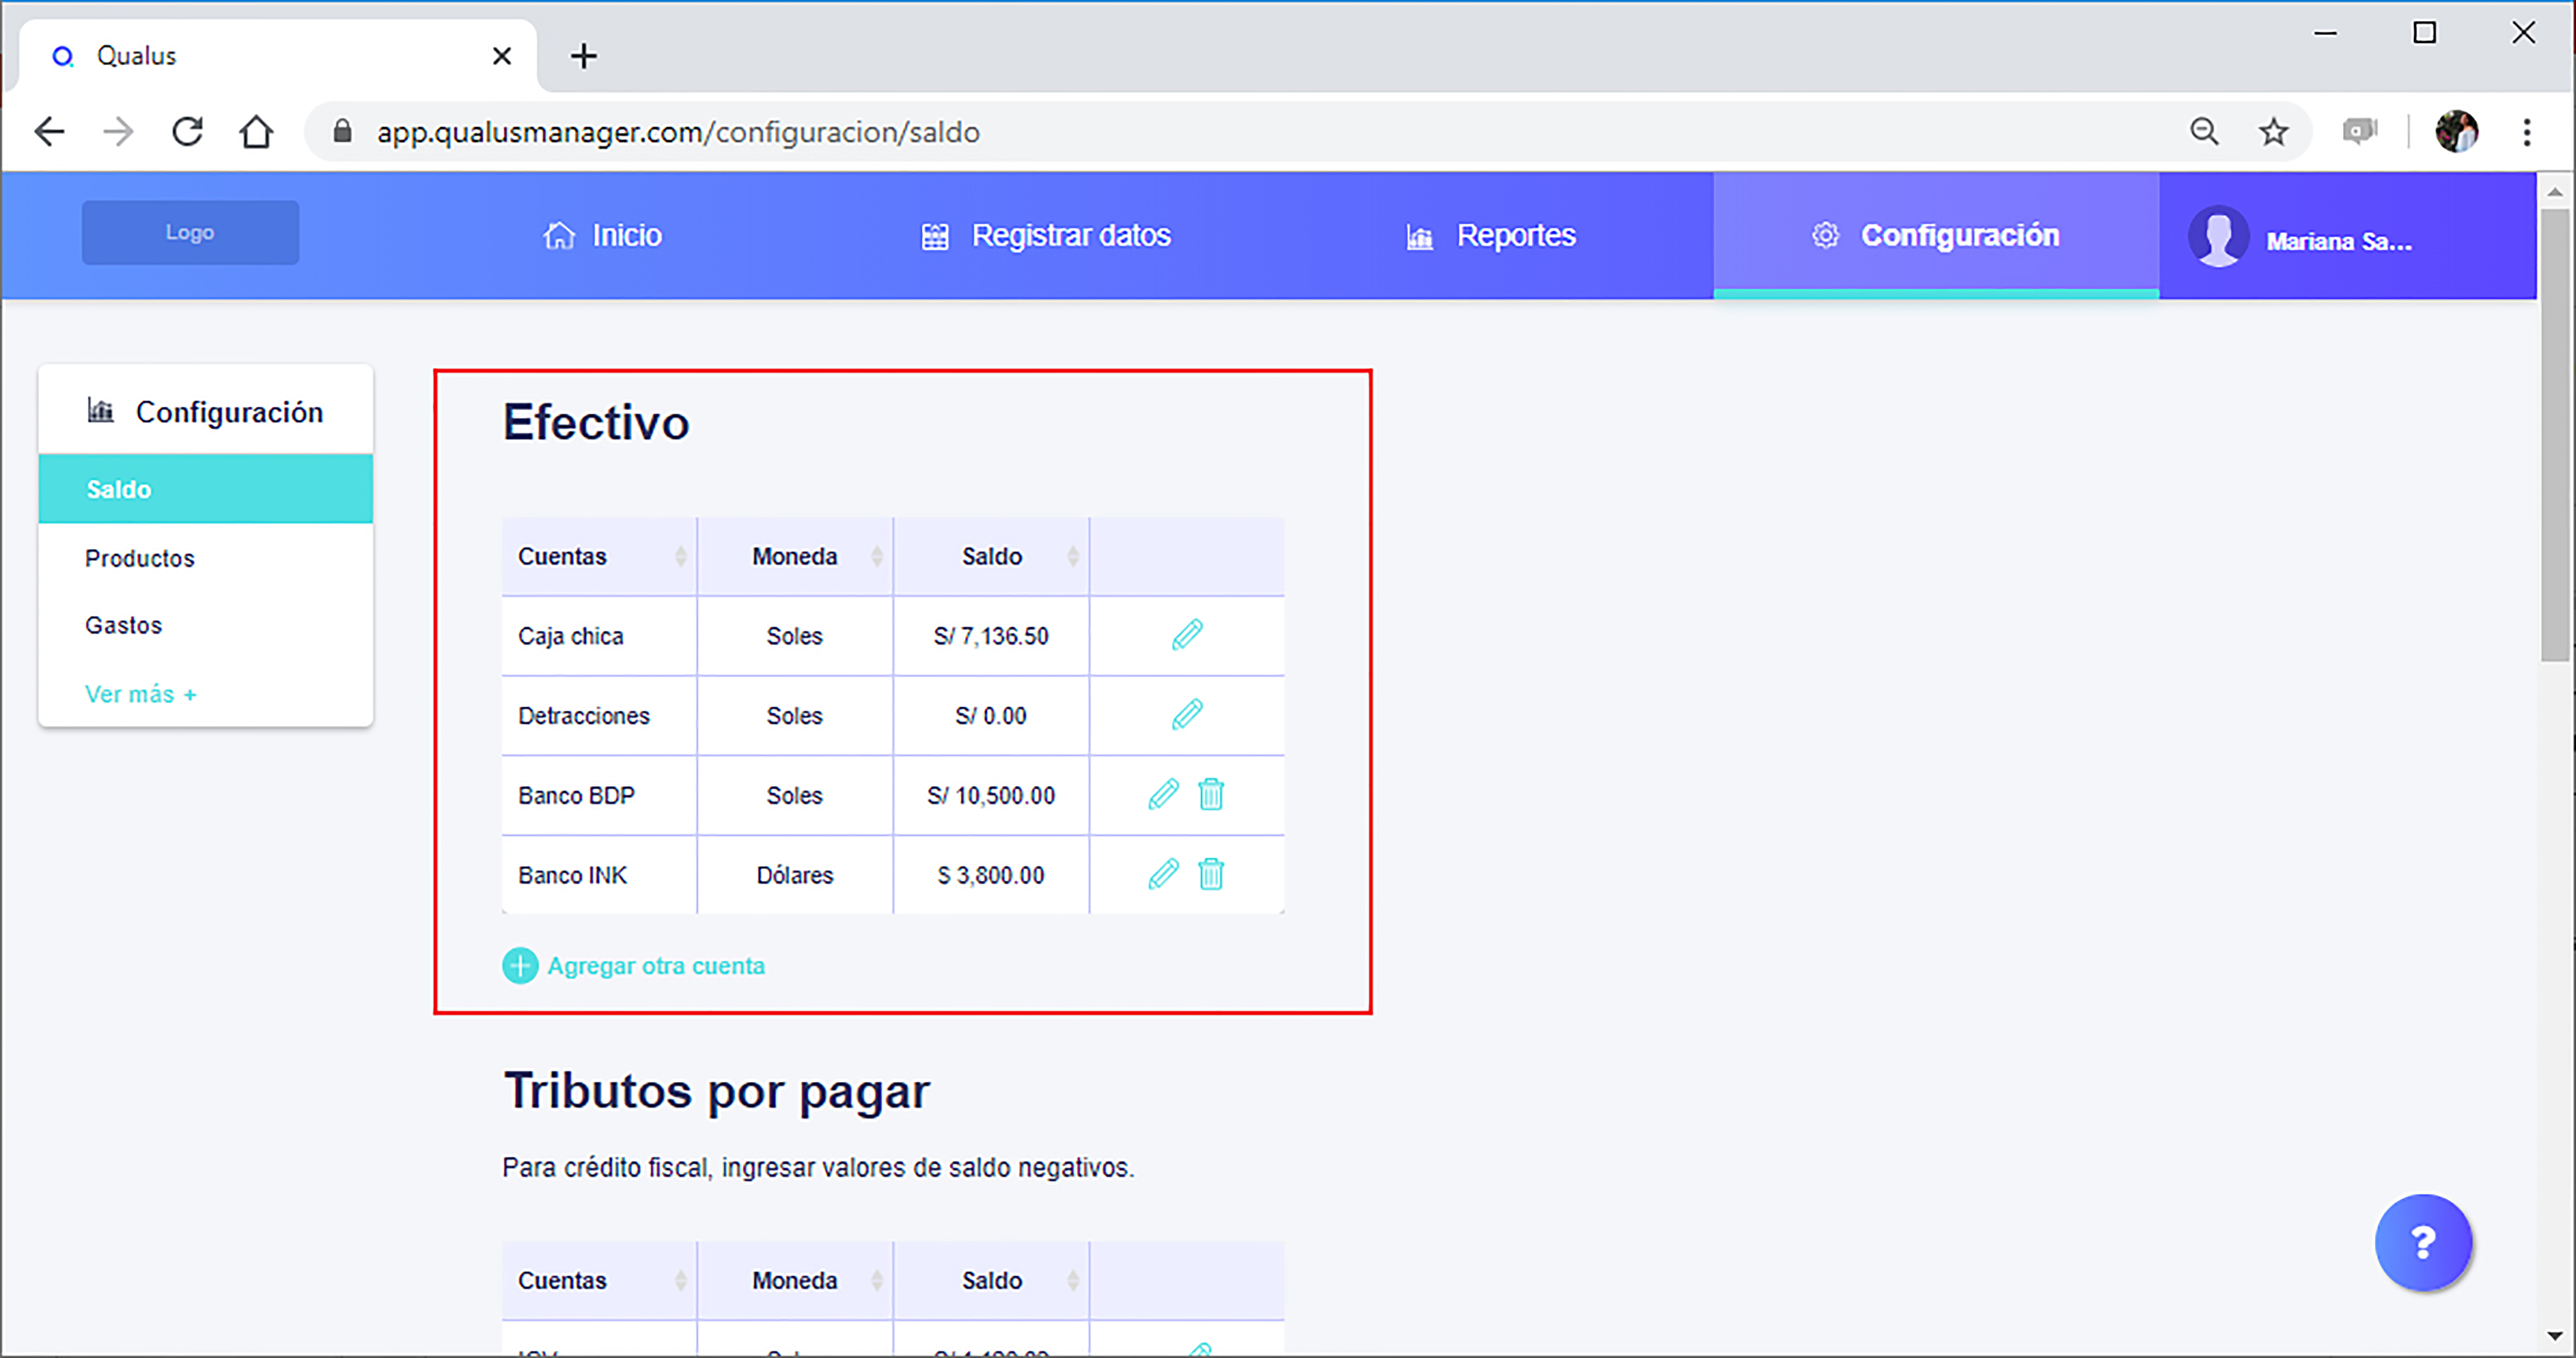
Task: Sort Efectivo table by Moneda
Action: [876, 556]
